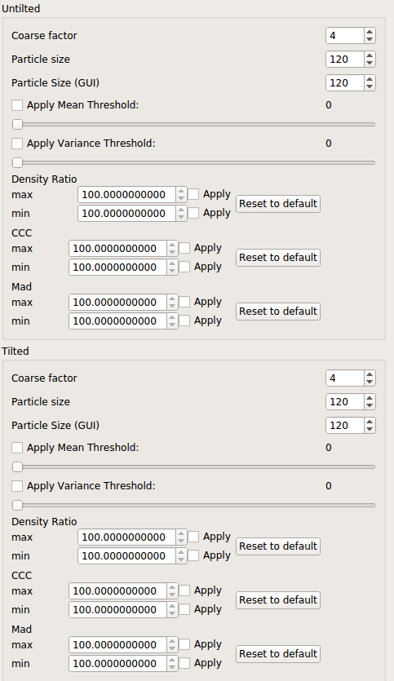Decrease Tilted Mad min value spinner
Image resolution: width=394 pixels, height=681 pixels.
(172, 666)
